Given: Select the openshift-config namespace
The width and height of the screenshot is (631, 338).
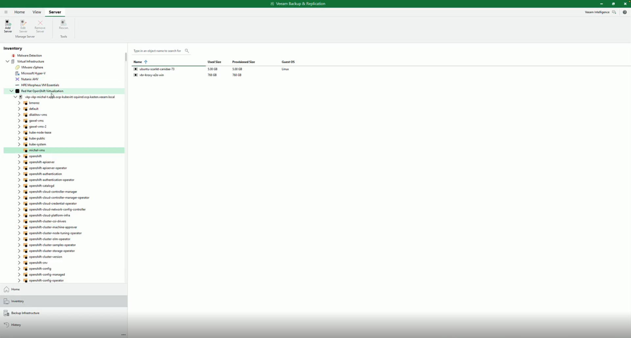Looking at the screenshot, I should point(40,269).
